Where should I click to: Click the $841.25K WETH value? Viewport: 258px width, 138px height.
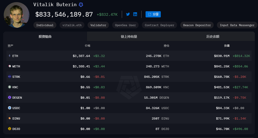coord(222,66)
